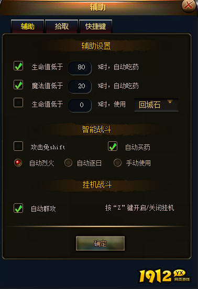The image size is (198, 289).
Task: Click the health threshold field showing 80
Action: point(80,68)
